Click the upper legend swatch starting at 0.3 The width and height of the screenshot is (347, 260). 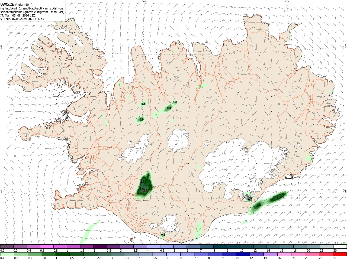[20, 246]
